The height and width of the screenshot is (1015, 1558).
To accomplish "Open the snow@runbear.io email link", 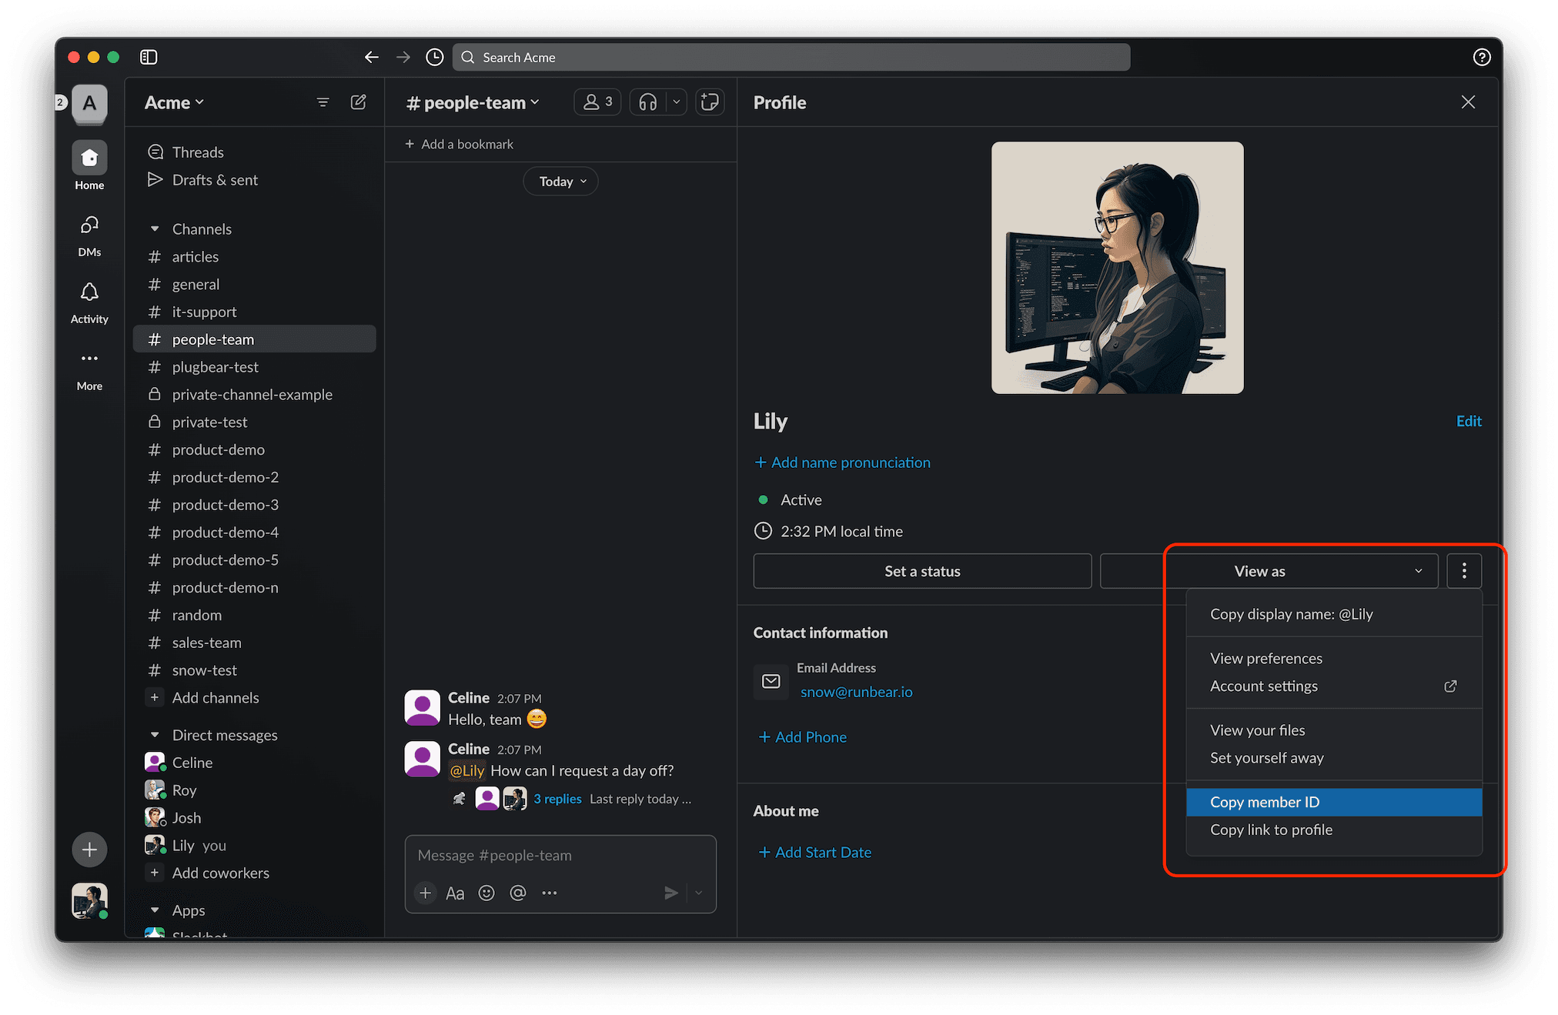I will pyautogui.click(x=856, y=692).
